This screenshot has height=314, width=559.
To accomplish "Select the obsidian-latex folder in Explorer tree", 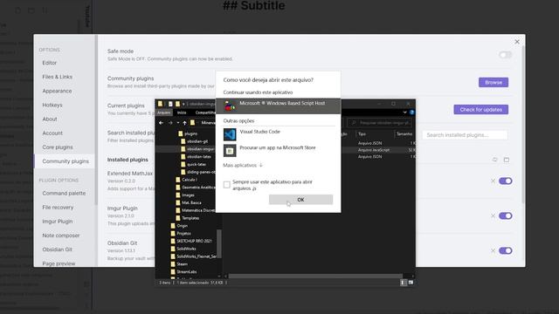I will pyautogui.click(x=196, y=157).
